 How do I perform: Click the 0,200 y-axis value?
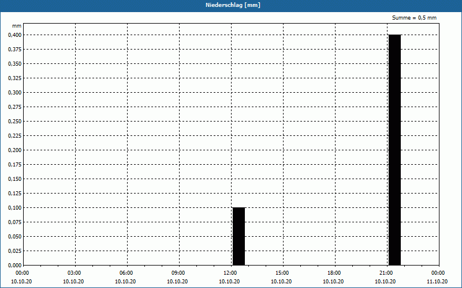click(15, 150)
